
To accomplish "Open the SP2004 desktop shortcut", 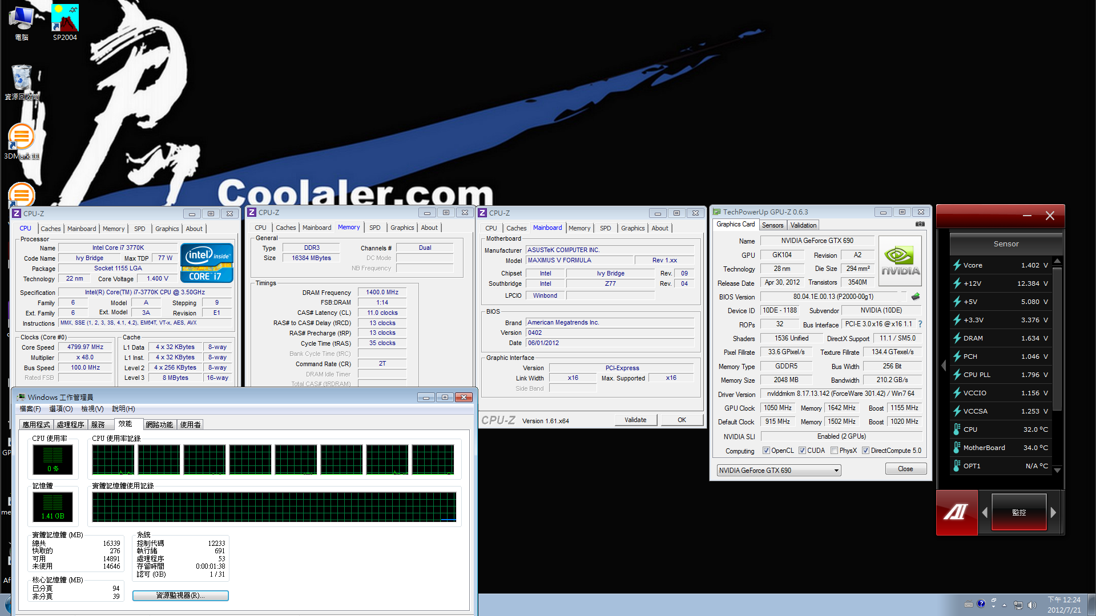I will (x=65, y=23).
